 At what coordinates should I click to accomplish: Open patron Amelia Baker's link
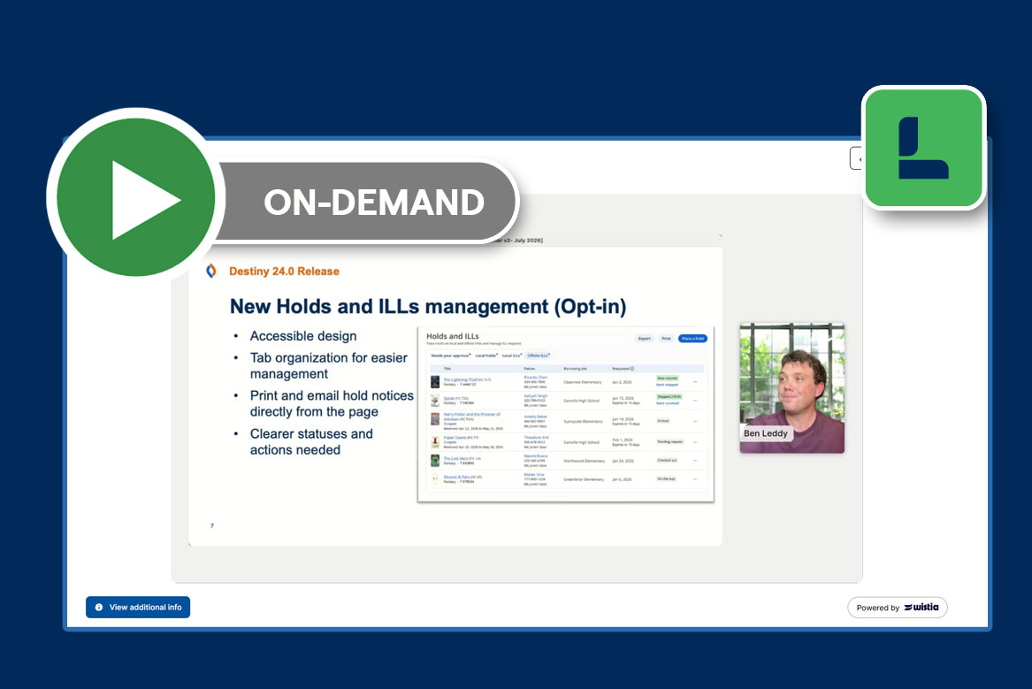point(535,417)
